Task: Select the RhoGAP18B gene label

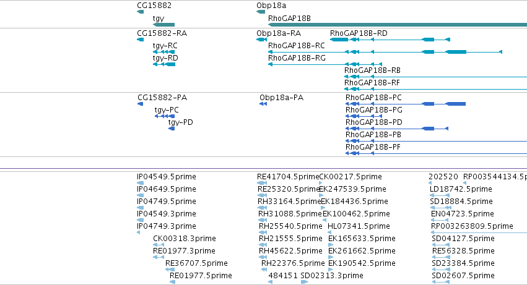Action: [x=289, y=19]
